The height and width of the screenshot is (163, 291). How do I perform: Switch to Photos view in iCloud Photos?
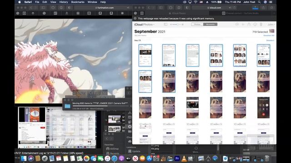[197, 24]
